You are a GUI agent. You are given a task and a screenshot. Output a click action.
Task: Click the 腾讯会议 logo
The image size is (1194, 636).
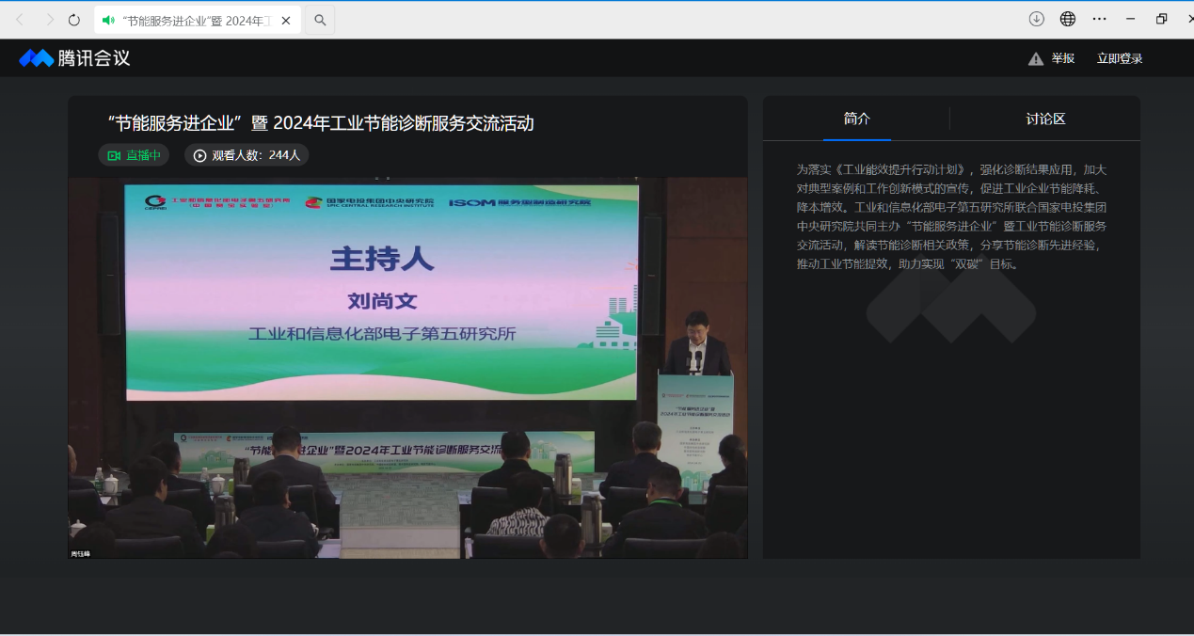[74, 58]
